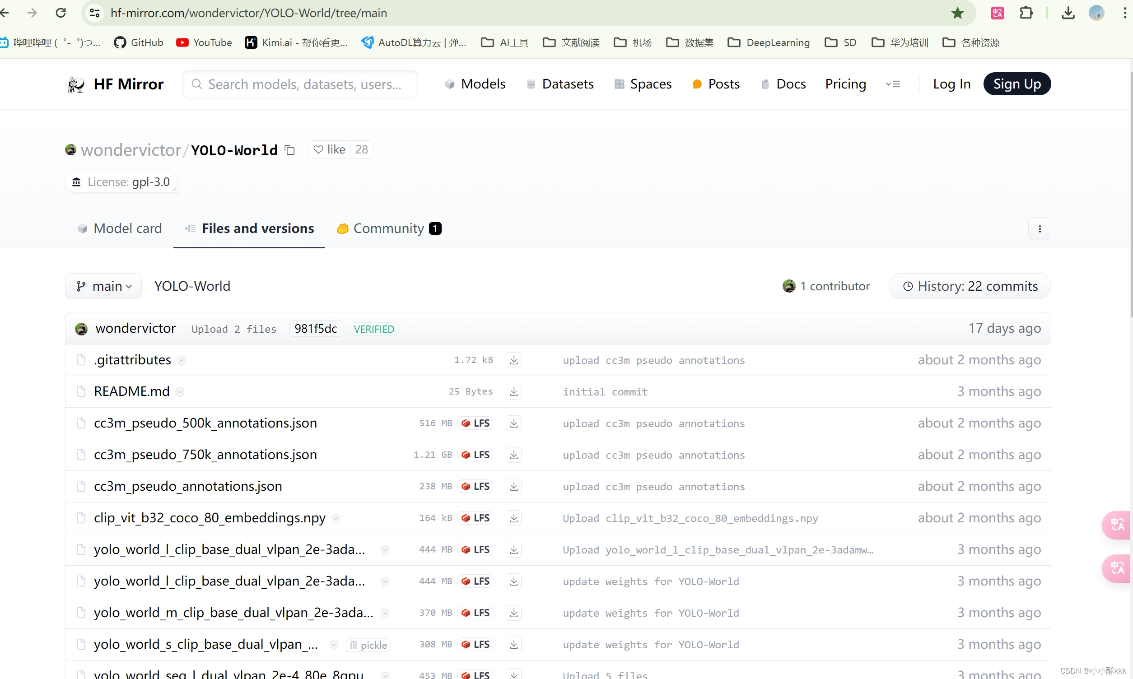Open the repository three-dot options menu
This screenshot has width=1133, height=679.
tap(1040, 229)
